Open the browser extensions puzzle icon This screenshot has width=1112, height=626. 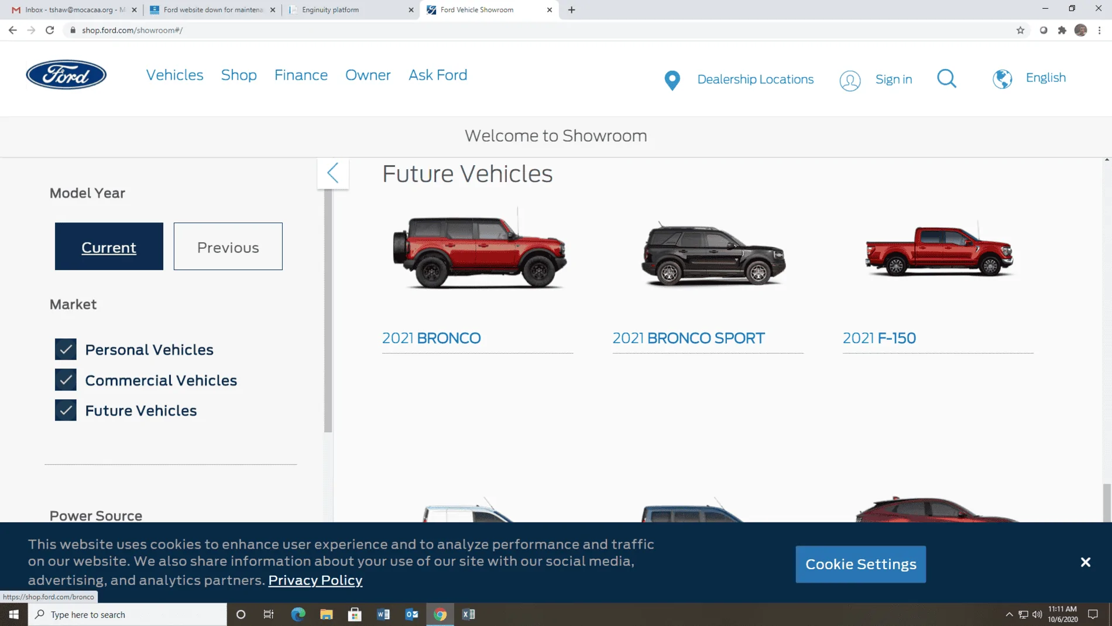[x=1062, y=30]
